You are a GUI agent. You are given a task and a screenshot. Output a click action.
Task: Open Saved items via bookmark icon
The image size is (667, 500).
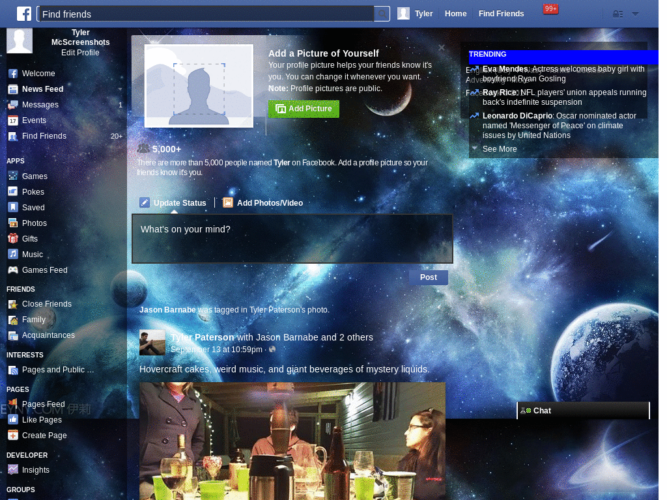coord(13,207)
